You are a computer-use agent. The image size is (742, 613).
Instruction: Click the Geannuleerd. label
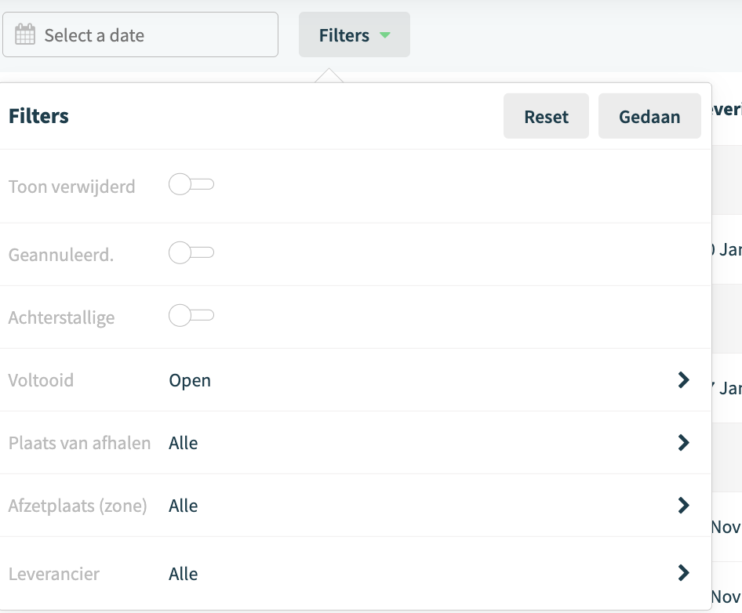point(61,255)
